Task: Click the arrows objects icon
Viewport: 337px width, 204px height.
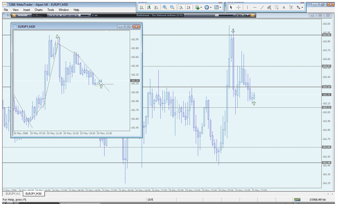Action: tap(298, 7)
